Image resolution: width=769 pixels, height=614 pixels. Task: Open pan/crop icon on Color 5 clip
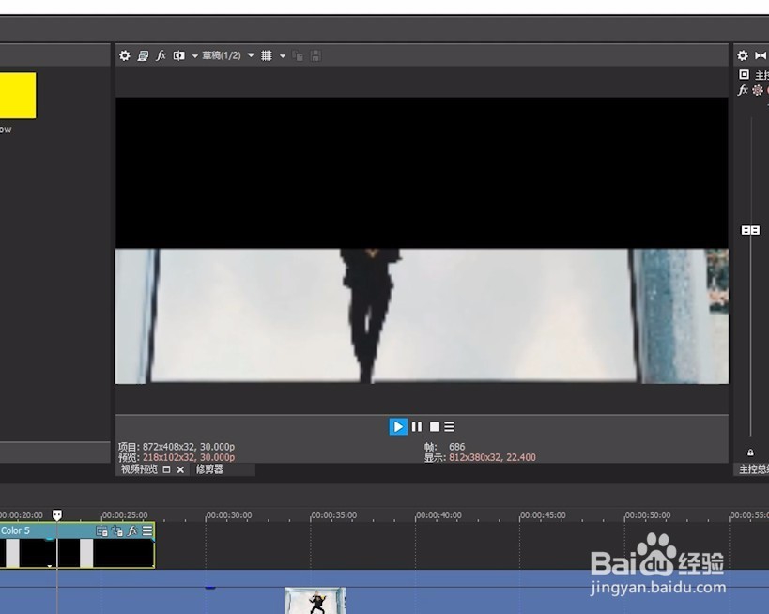(x=117, y=530)
